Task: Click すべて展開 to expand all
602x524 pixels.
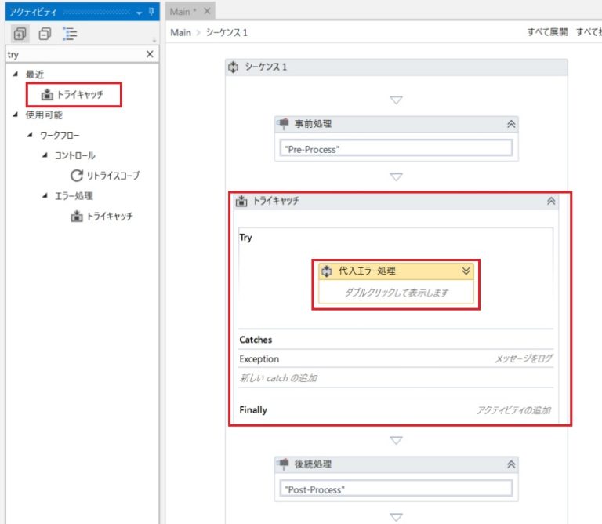Action: tap(547, 32)
